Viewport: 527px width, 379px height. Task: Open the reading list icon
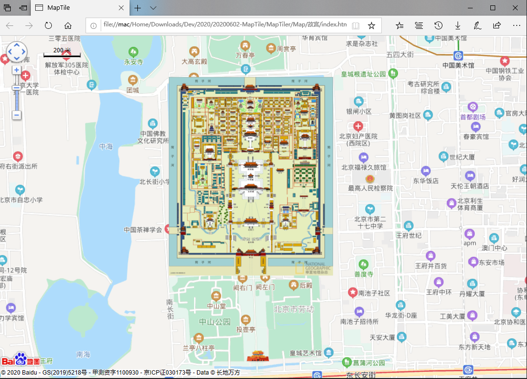coord(419,25)
